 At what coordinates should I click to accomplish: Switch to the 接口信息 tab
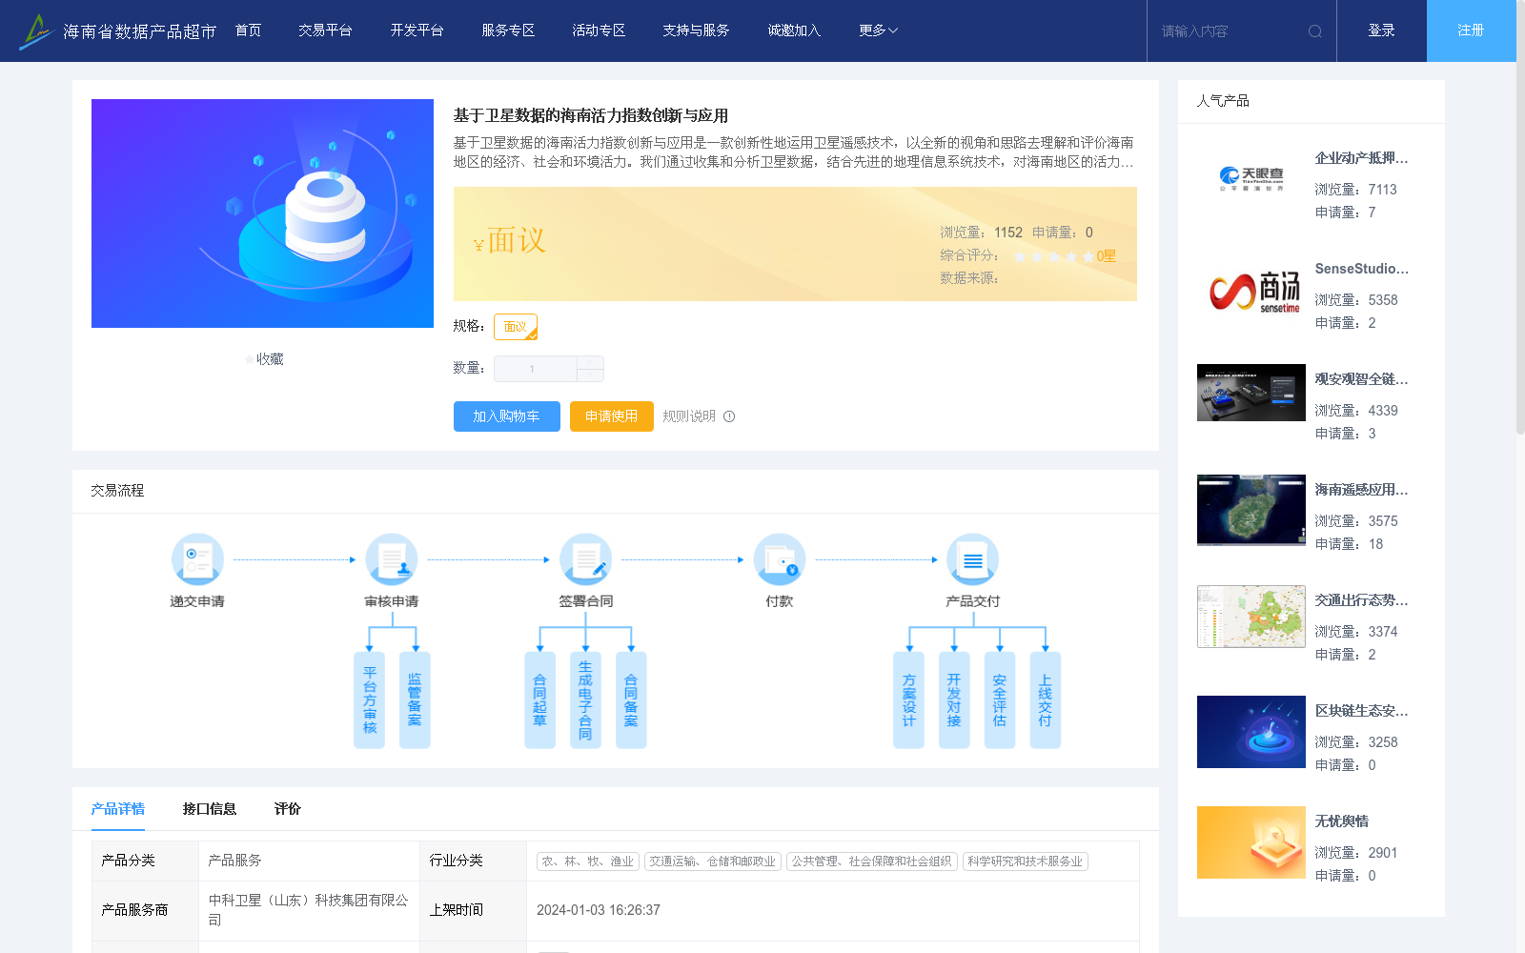pyautogui.click(x=210, y=809)
